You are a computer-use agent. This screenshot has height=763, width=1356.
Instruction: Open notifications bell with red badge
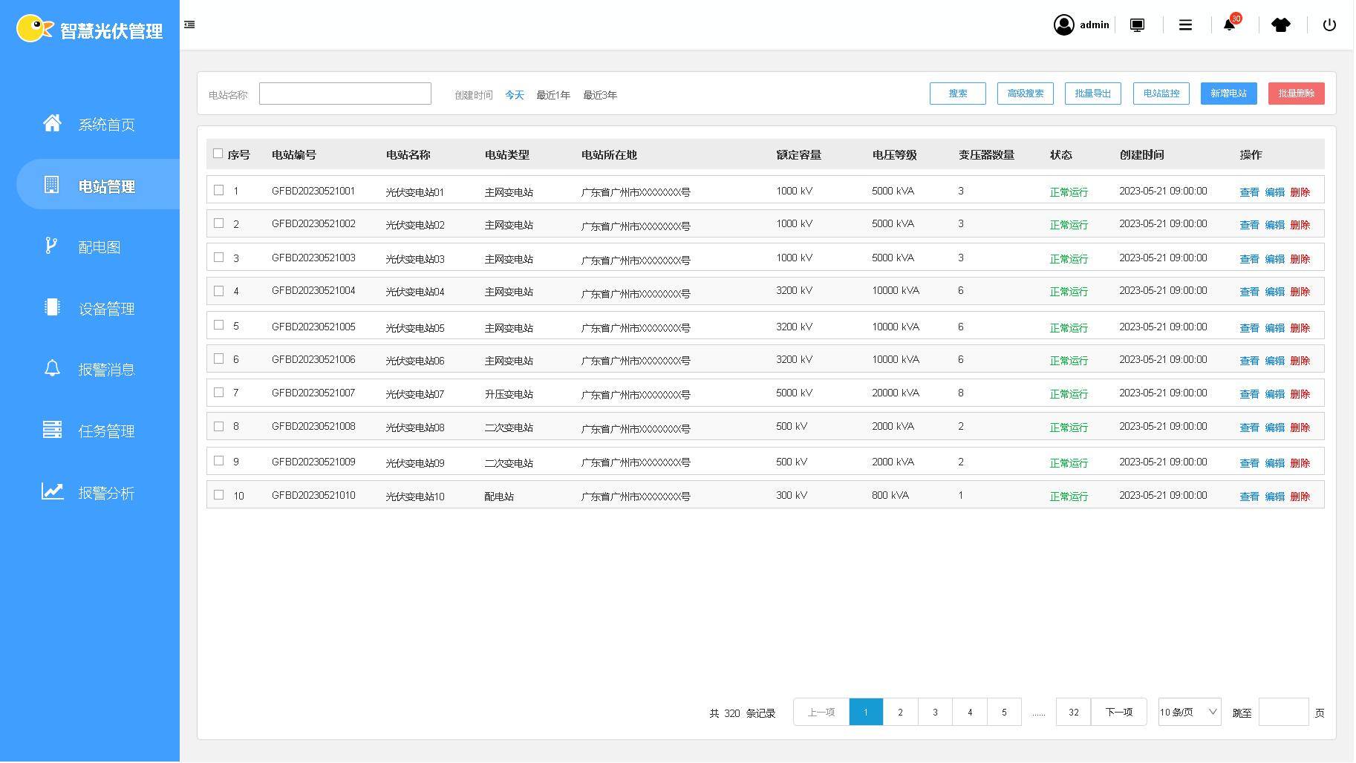tap(1229, 24)
